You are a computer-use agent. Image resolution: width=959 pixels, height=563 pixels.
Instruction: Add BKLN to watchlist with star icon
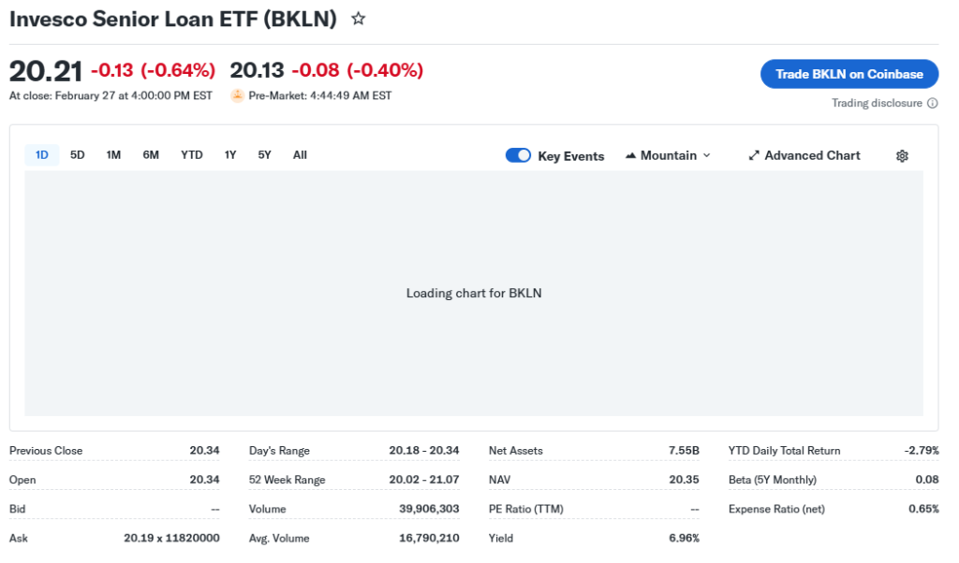[x=358, y=19]
